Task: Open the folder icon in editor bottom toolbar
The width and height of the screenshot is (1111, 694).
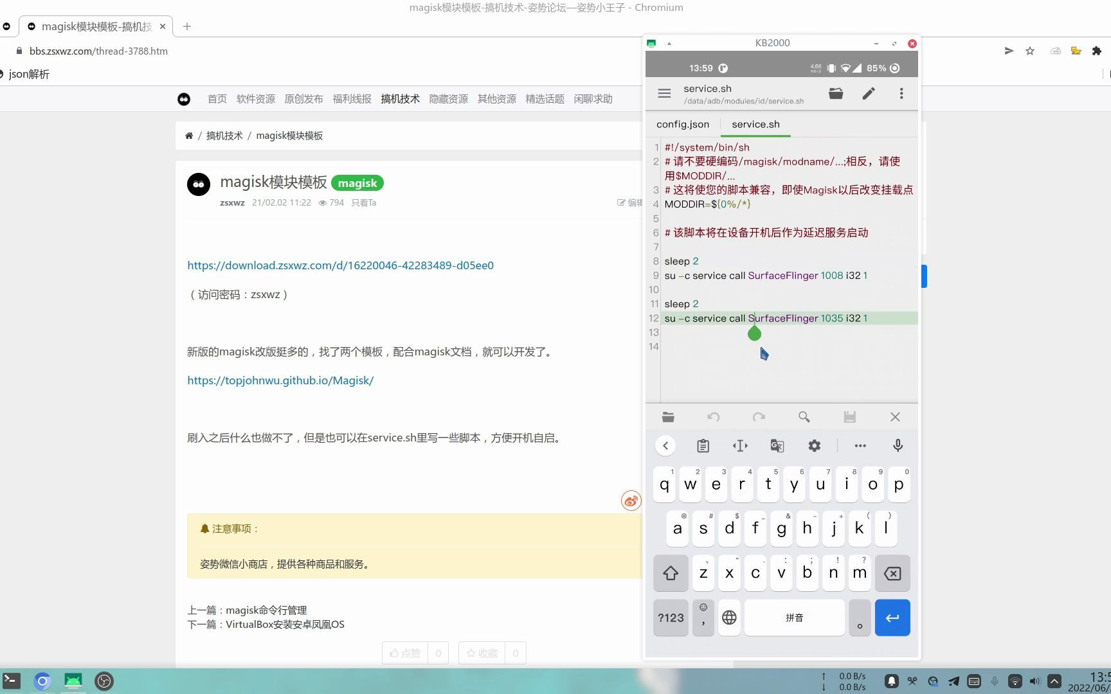Action: 668,417
